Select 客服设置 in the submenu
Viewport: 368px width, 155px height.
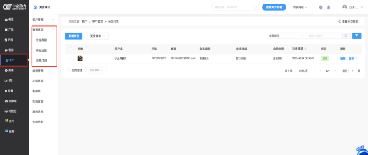pos(41,50)
